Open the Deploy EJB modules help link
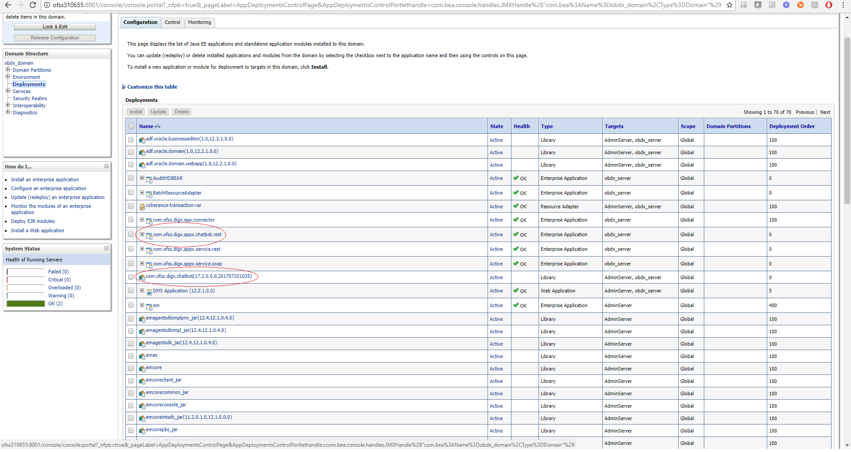Viewport: 851px width, 452px height. pyautogui.click(x=33, y=221)
